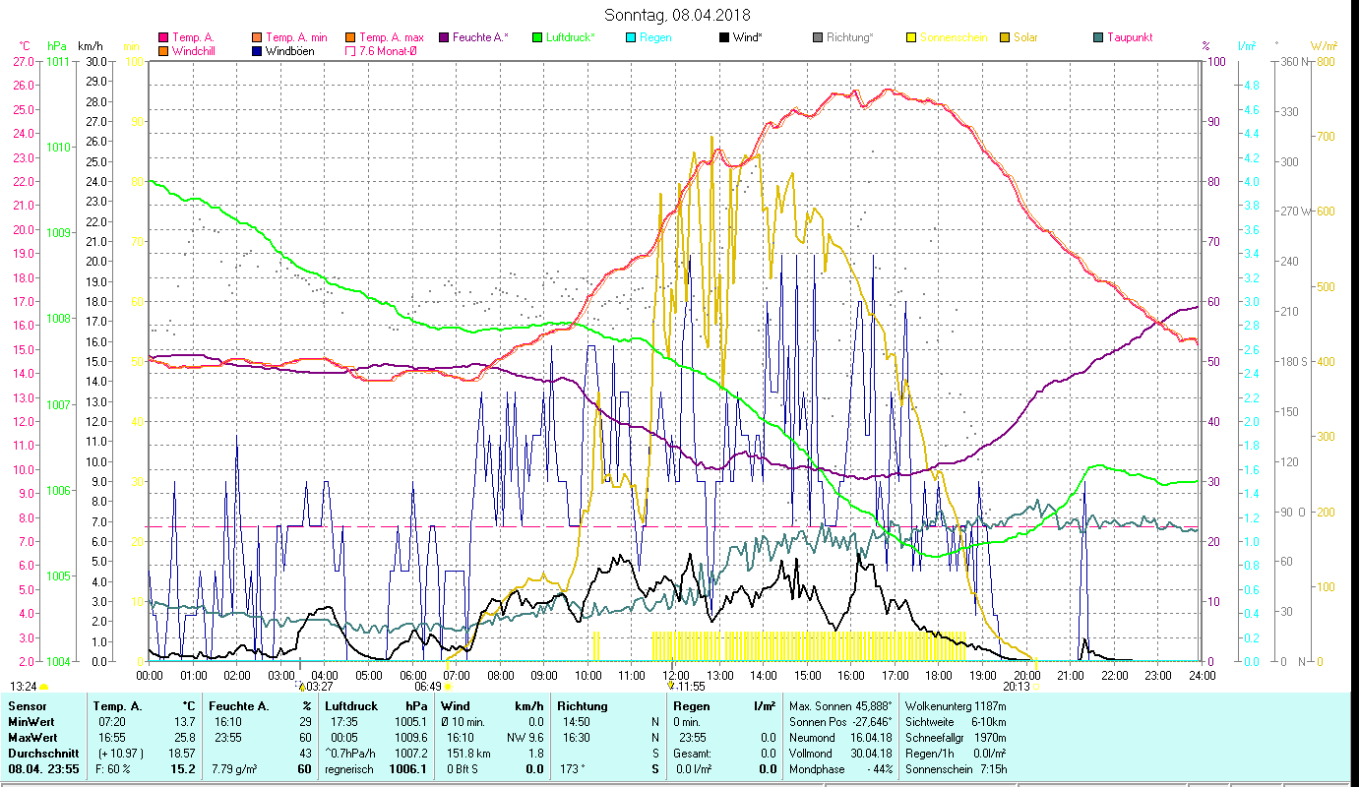1359x787 pixels.
Task: Click the 7.79 g/m² humidity value
Action: [x=232, y=769]
